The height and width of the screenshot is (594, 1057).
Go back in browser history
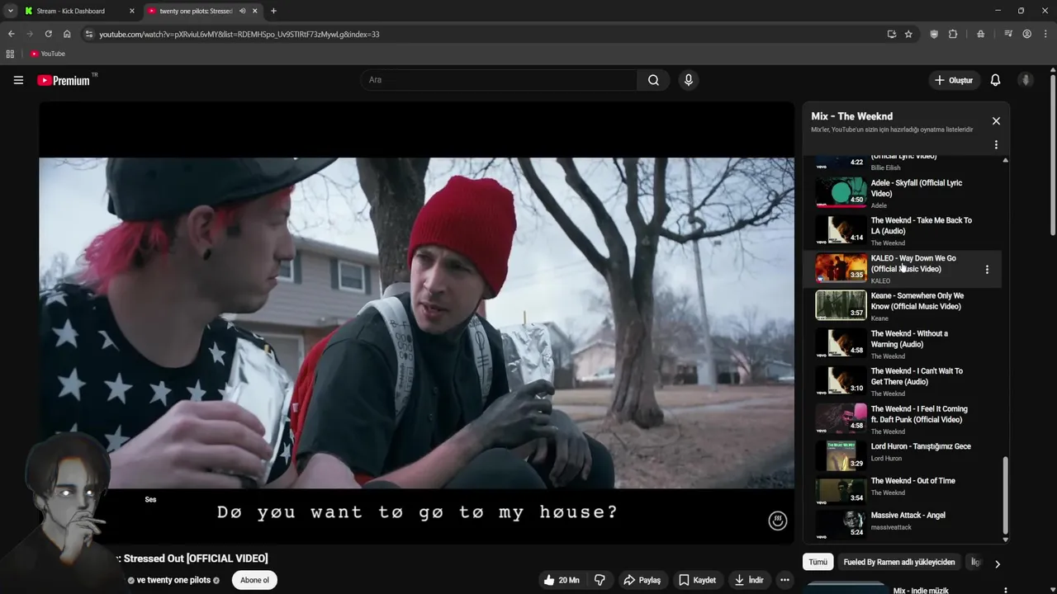[x=11, y=34]
